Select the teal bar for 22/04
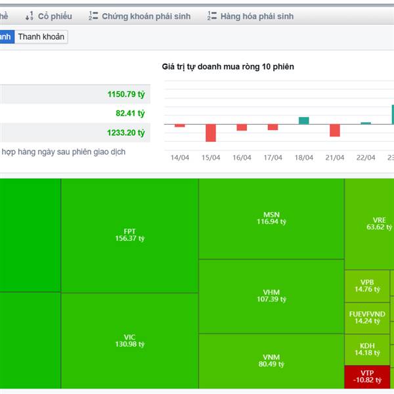The width and height of the screenshot is (394, 394). tap(366, 123)
